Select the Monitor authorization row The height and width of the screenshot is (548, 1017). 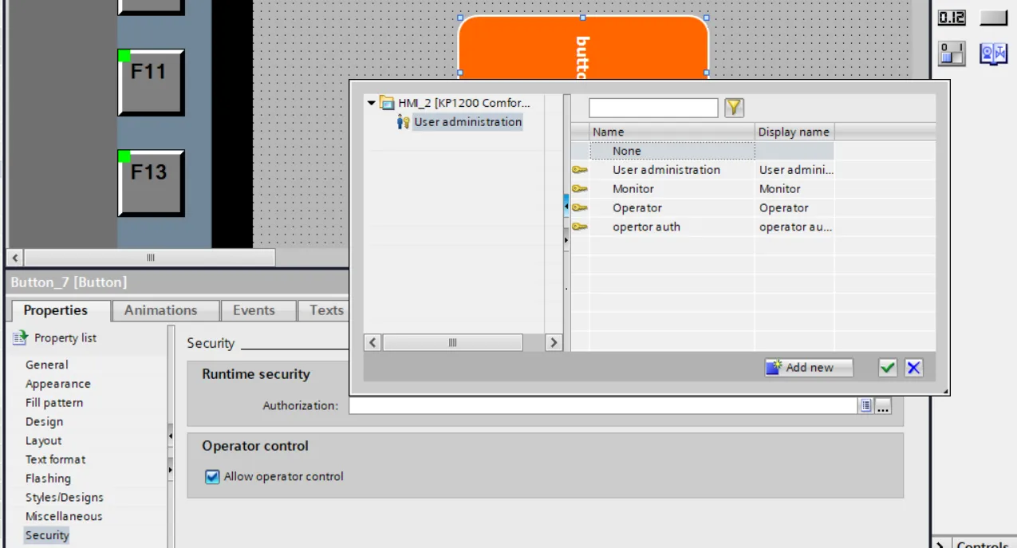tap(703, 189)
